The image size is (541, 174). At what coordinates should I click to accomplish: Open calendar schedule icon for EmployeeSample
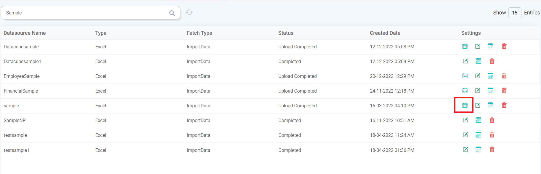pos(491,76)
